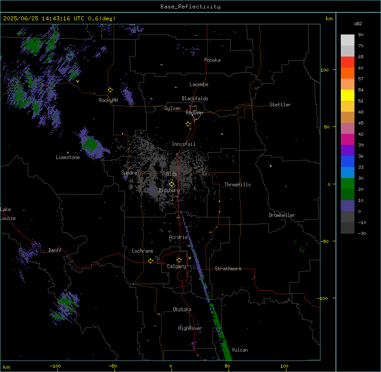Click the Calgary city label

coord(176,266)
